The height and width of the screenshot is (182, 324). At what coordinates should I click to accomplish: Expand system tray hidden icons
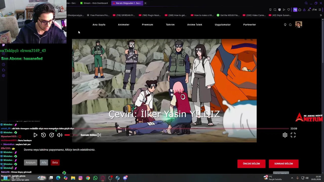coord(292,178)
